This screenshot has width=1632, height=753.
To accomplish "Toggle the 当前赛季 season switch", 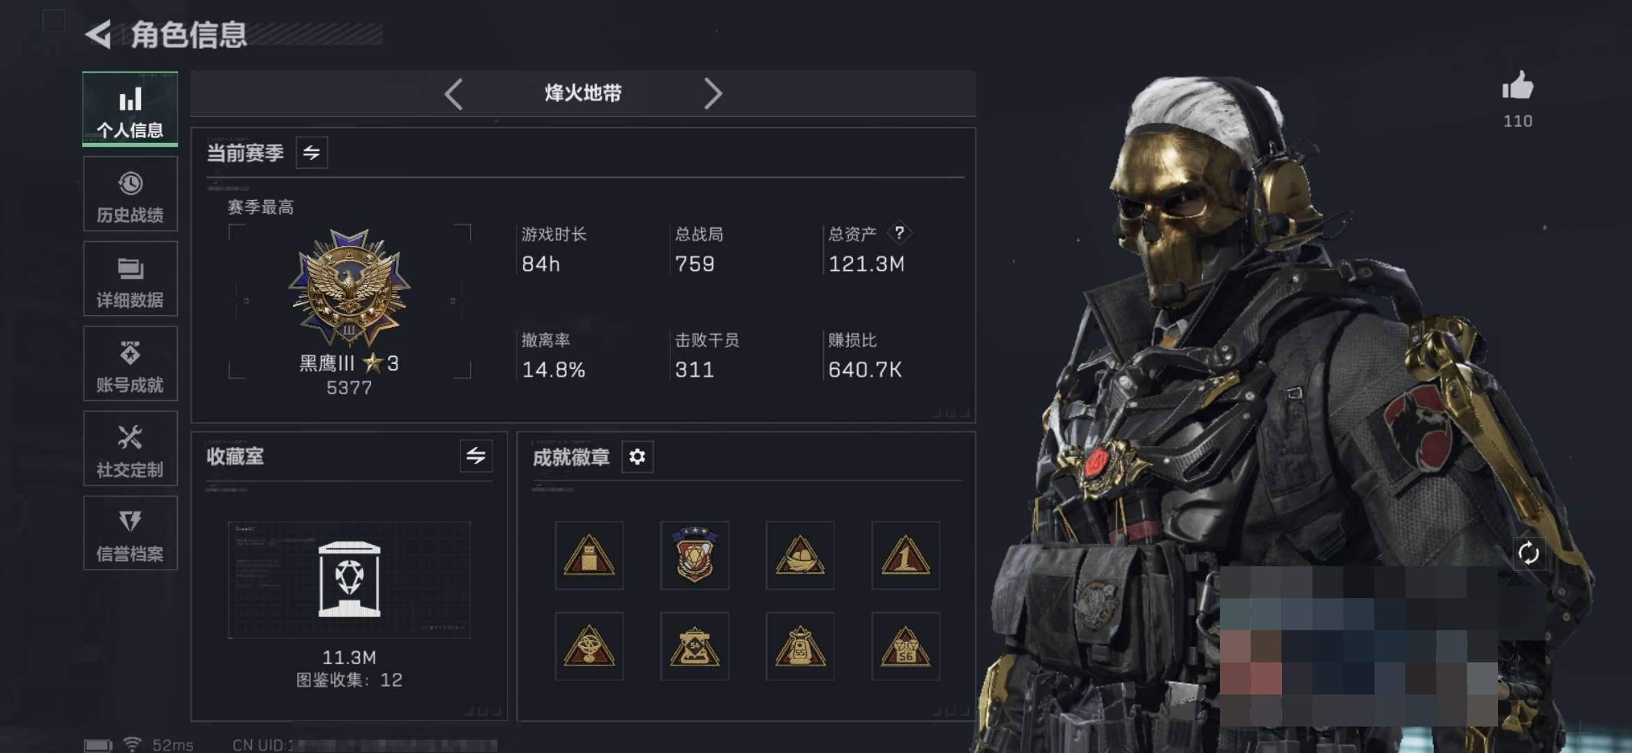I will tap(311, 152).
